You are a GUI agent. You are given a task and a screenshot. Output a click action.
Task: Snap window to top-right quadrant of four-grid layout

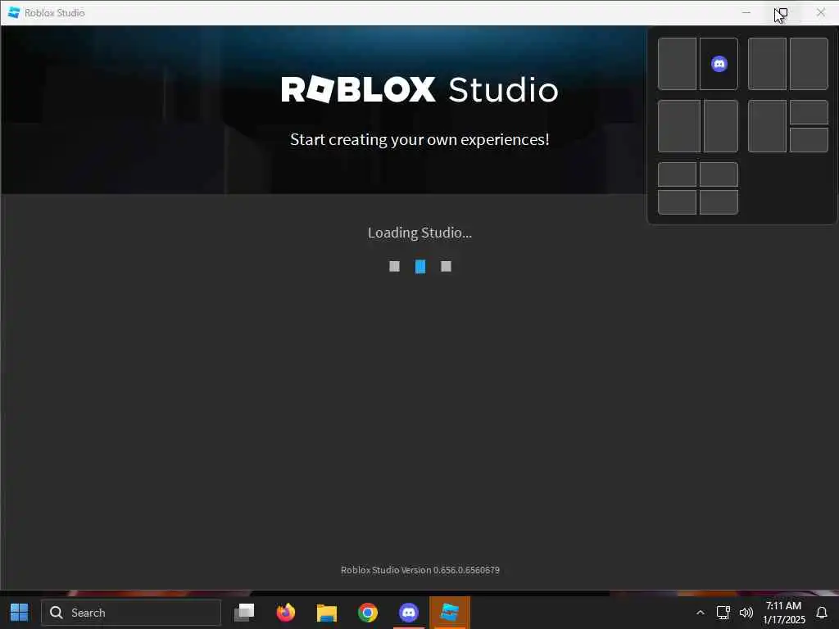[719, 174]
